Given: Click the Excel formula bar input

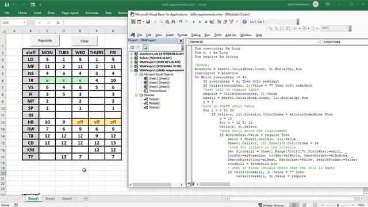Looking at the screenshot, I should 96,22.
